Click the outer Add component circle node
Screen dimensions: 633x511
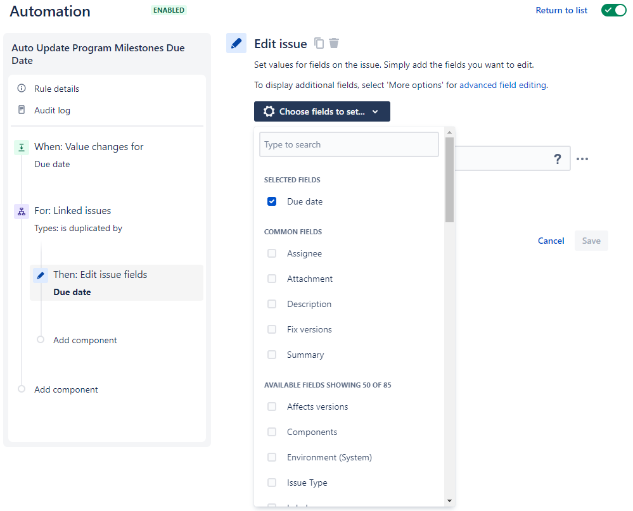tap(22, 389)
